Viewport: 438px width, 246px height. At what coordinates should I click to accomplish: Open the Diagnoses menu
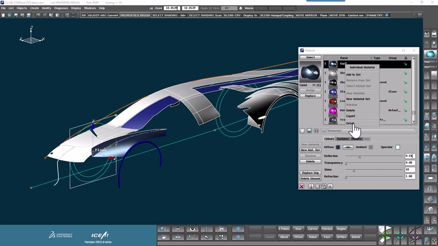point(61,8)
